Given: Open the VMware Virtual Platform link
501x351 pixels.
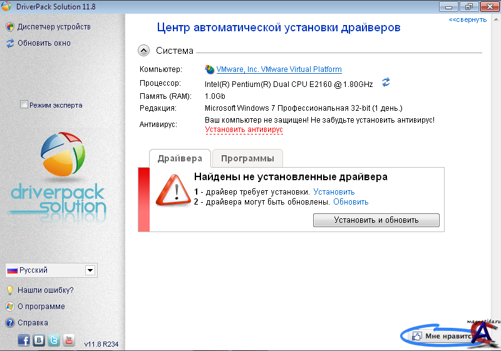Looking at the screenshot, I should pyautogui.click(x=279, y=69).
